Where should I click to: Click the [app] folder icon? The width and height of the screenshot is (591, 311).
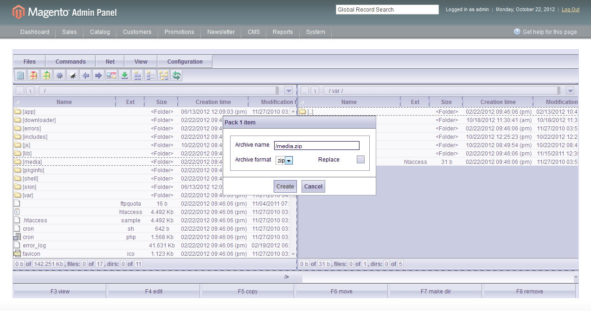point(18,111)
